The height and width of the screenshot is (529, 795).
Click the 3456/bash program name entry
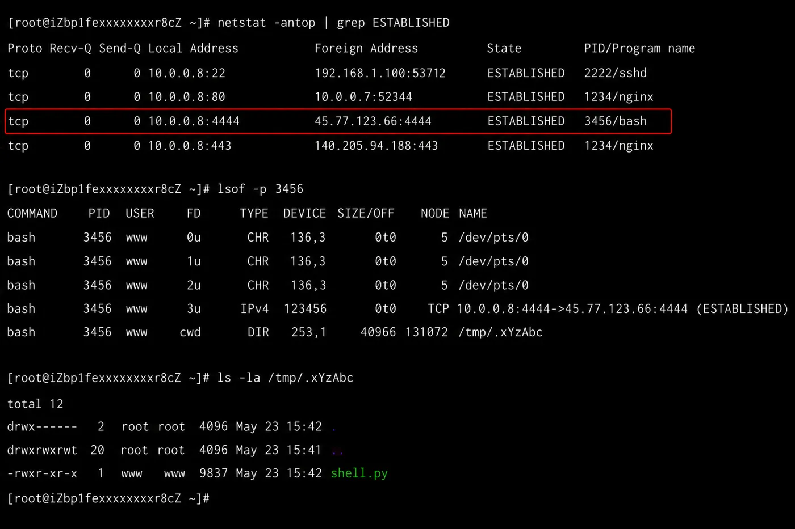[616, 121]
